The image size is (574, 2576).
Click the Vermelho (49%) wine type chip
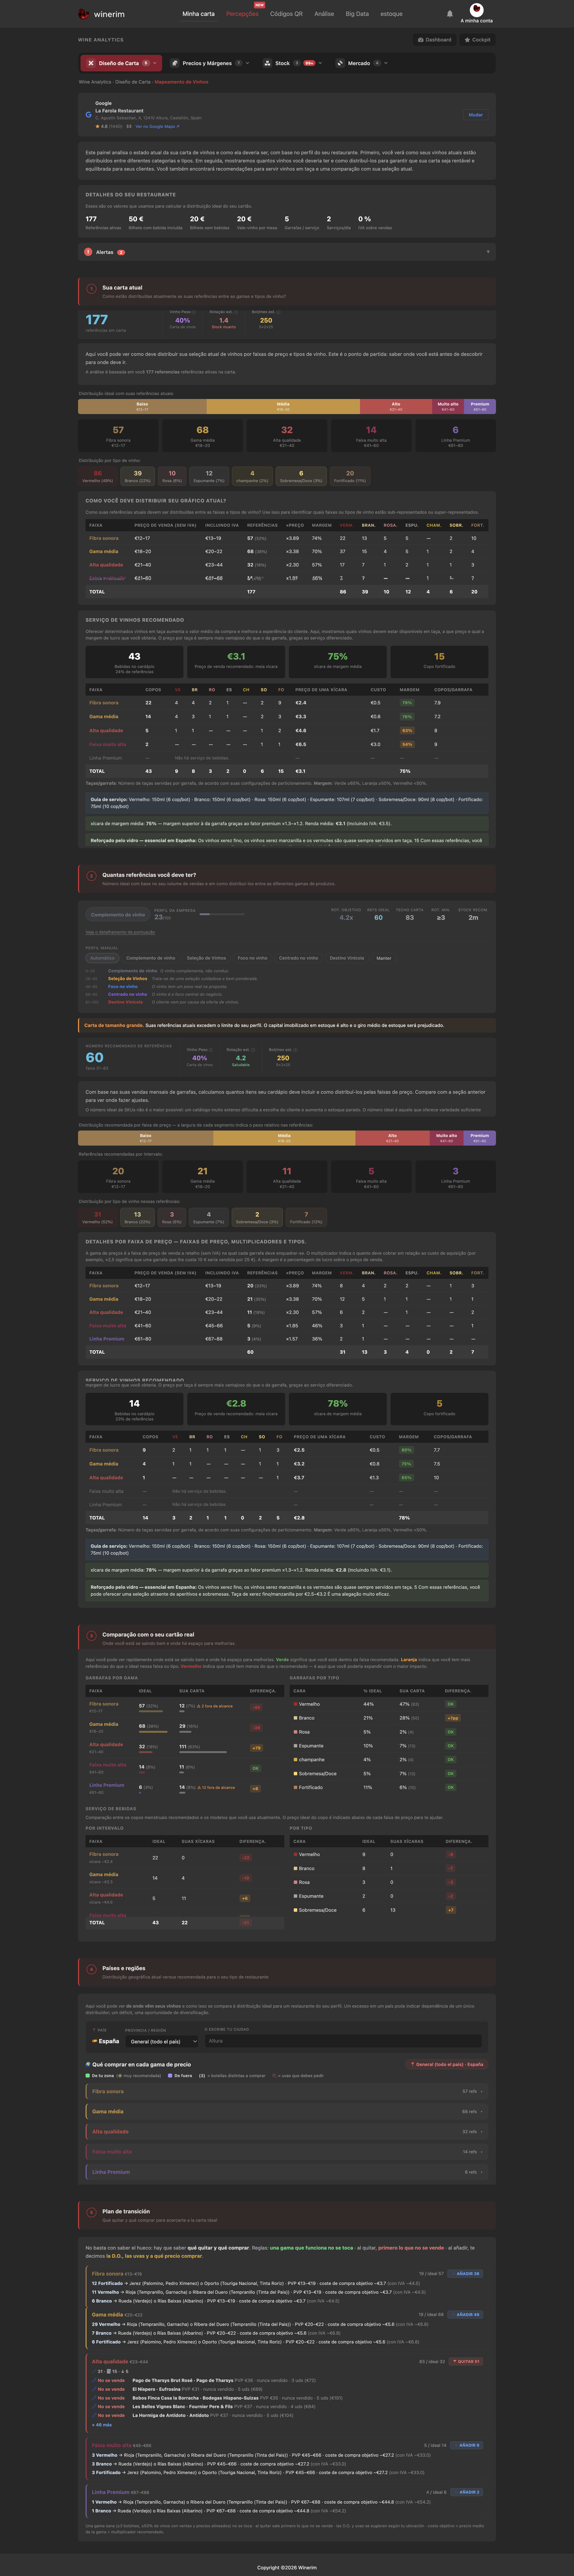click(x=97, y=476)
